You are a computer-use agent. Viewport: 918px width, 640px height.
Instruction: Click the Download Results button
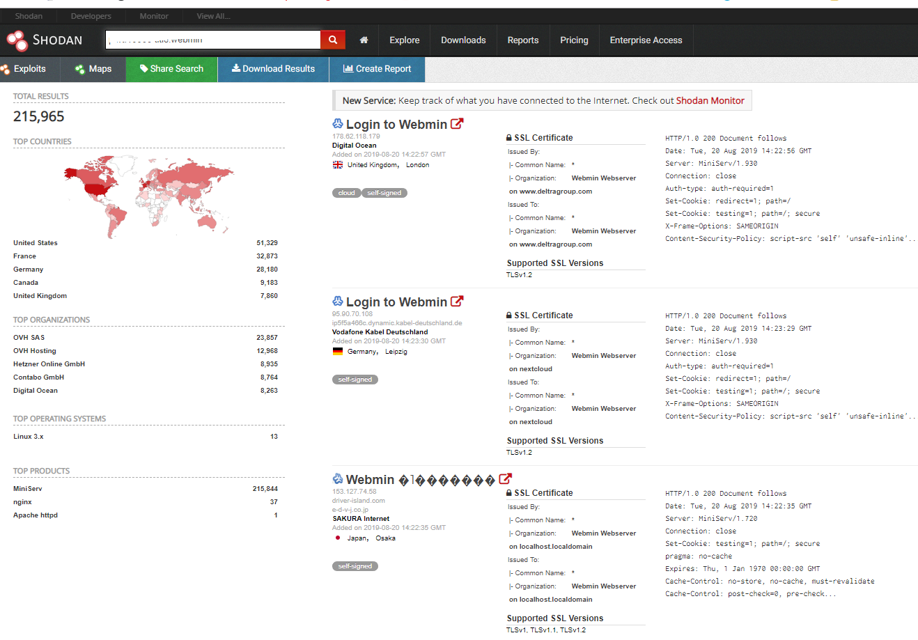273,69
